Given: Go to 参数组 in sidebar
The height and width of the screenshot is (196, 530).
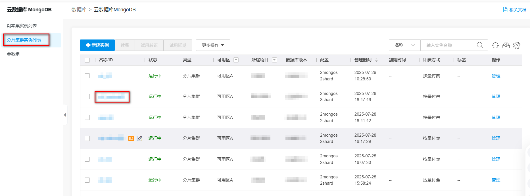Looking at the screenshot, I should (x=13, y=54).
